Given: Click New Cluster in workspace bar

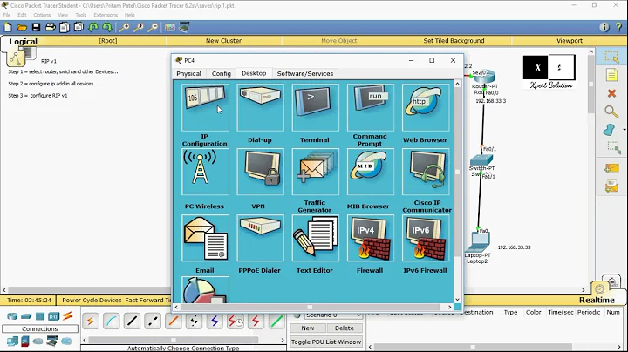Looking at the screenshot, I should [x=223, y=41].
